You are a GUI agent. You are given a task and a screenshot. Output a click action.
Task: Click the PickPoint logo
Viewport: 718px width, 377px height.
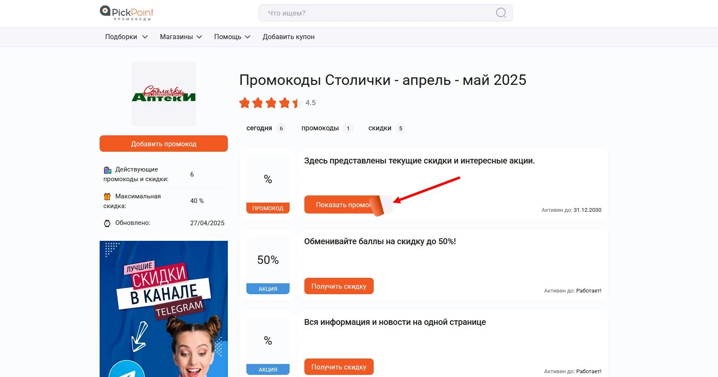(x=127, y=13)
